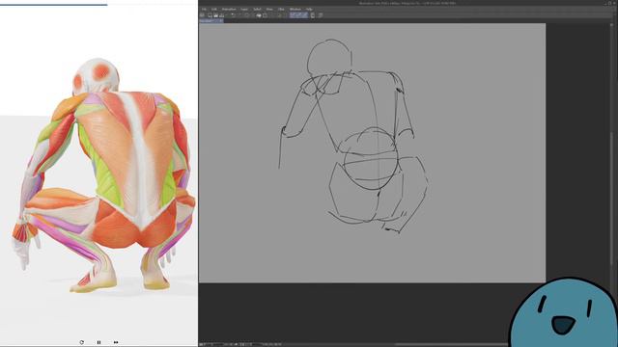
Task: Open the Edit menu
Action: pos(214,9)
